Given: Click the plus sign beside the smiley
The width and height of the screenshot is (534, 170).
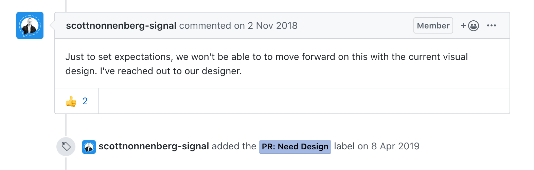Looking at the screenshot, I should (x=463, y=26).
